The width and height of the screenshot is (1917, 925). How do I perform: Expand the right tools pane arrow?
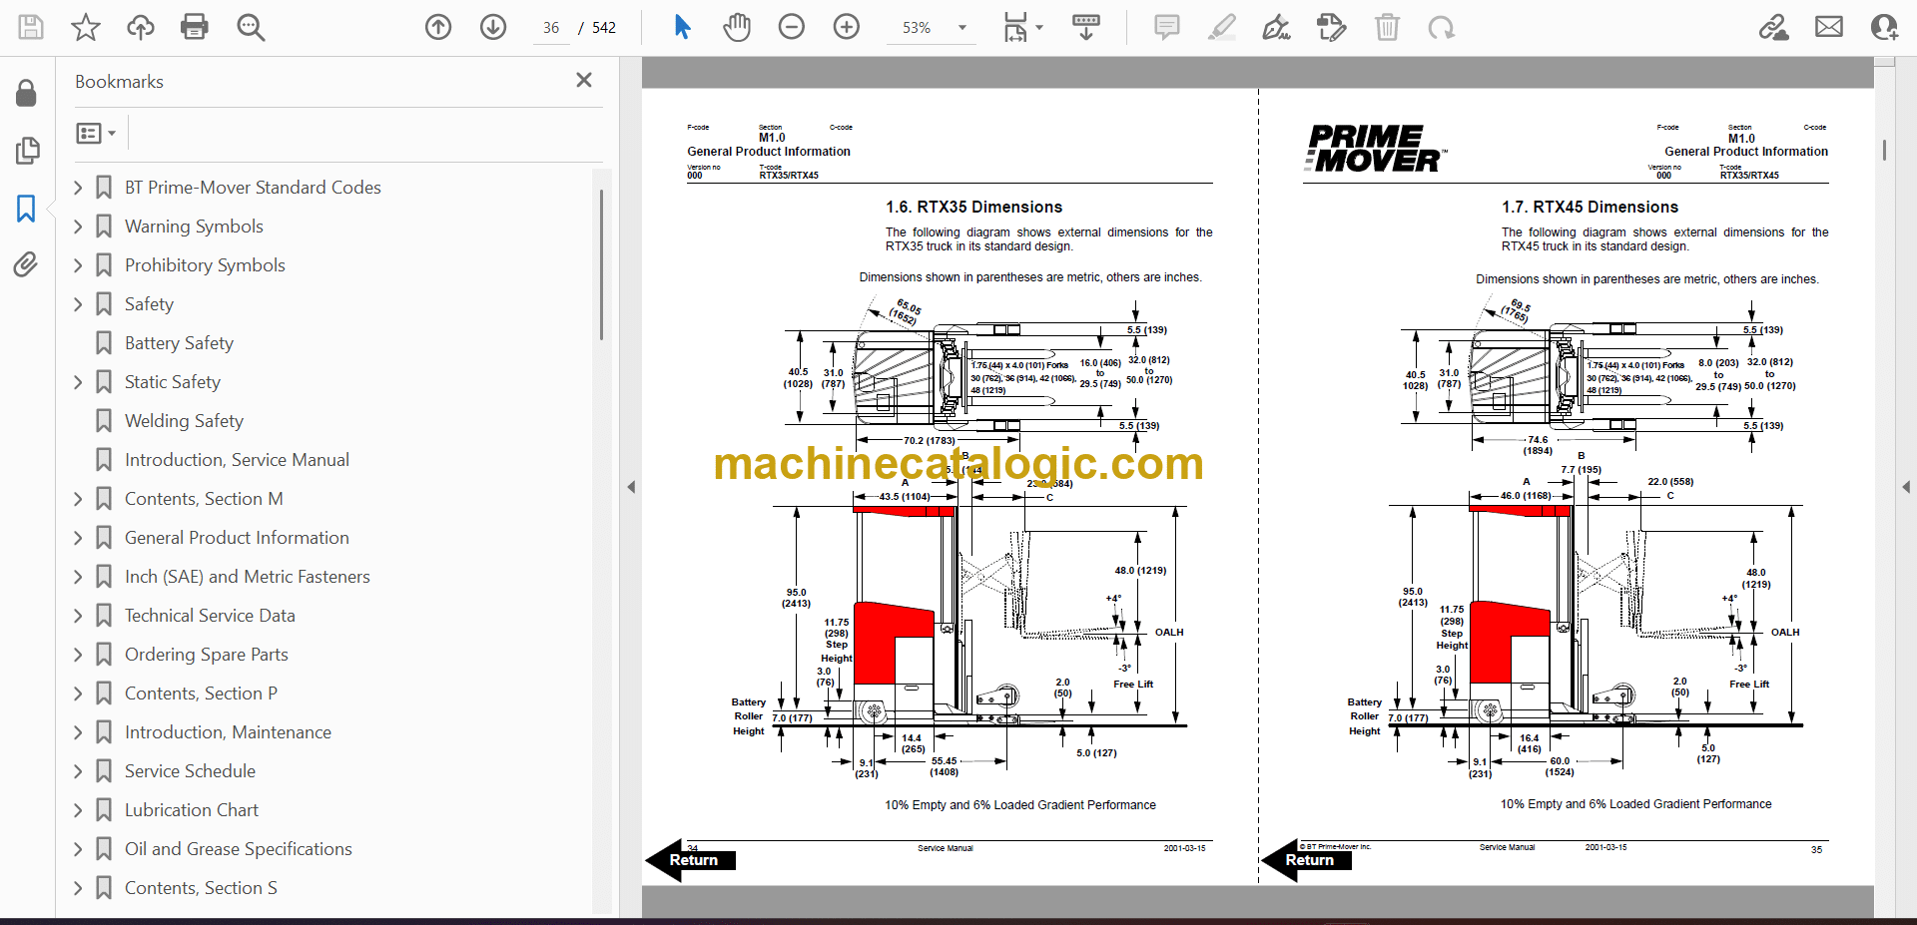click(1906, 487)
